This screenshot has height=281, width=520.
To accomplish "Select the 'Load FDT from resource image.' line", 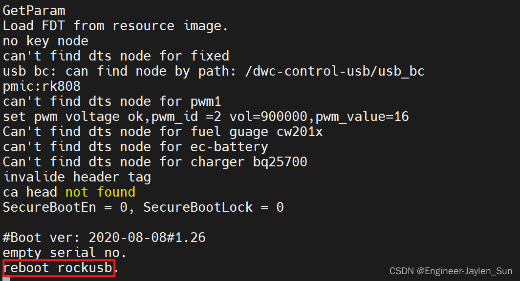I will [115, 26].
